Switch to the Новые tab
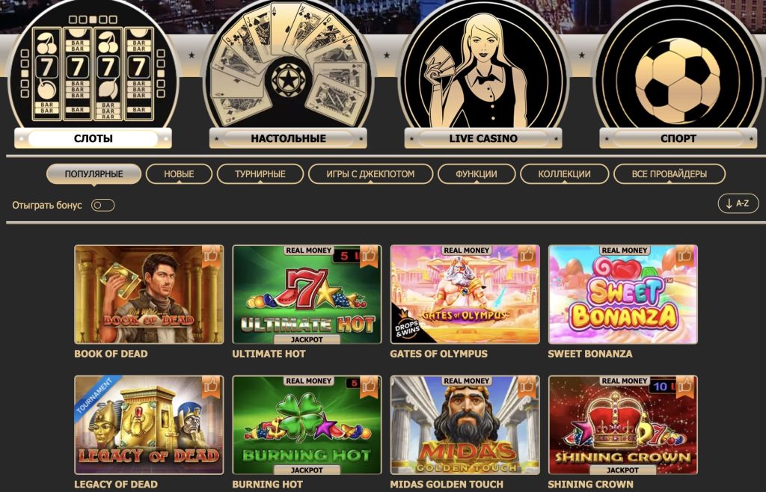The image size is (766, 492). pyautogui.click(x=179, y=174)
